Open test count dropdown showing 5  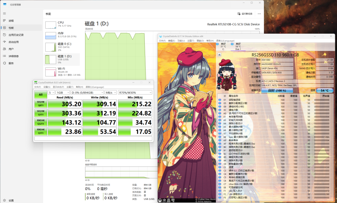point(51,92)
